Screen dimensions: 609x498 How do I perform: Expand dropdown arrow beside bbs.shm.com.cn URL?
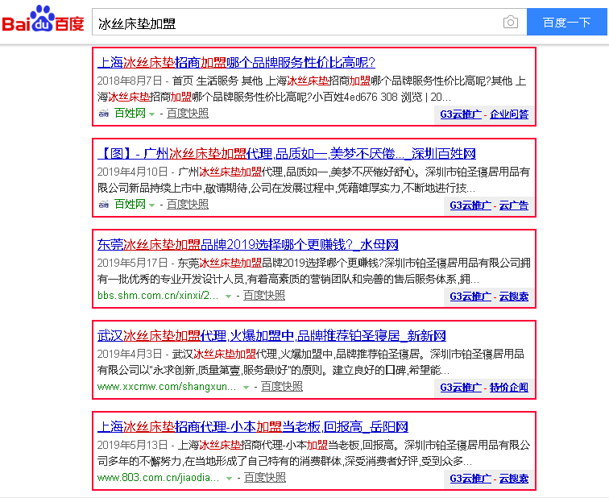click(229, 297)
